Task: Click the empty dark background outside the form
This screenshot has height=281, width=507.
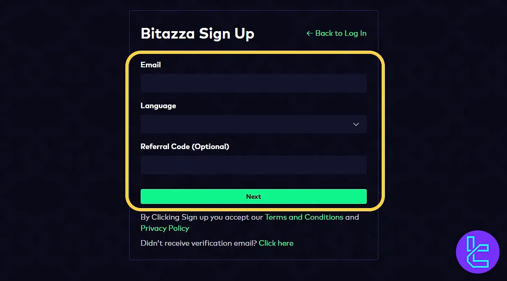Action: coord(60,139)
